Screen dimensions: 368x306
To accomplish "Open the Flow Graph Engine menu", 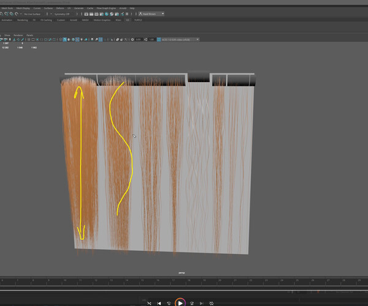I will click(105, 8).
